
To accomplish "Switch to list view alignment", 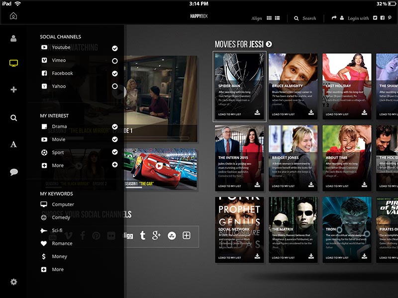I will [x=277, y=18].
